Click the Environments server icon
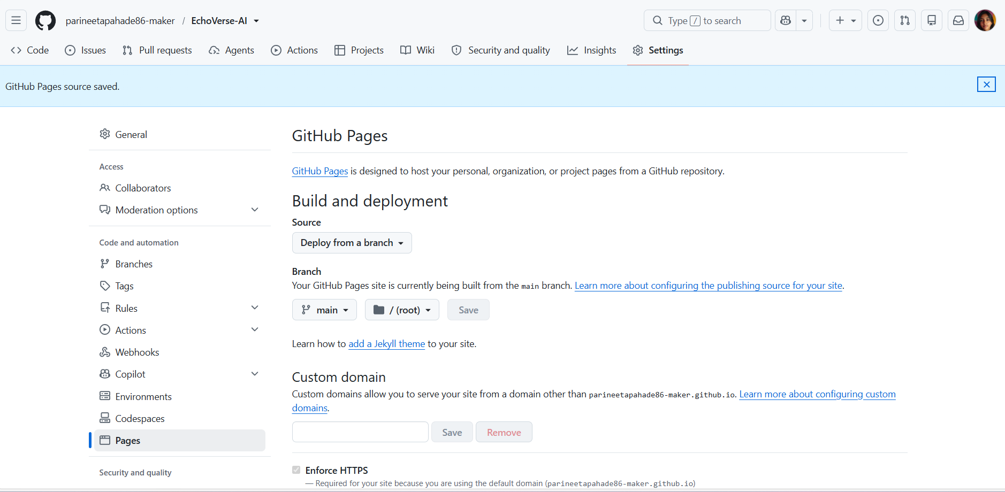Screen dimensions: 1005x492 pyautogui.click(x=105, y=396)
